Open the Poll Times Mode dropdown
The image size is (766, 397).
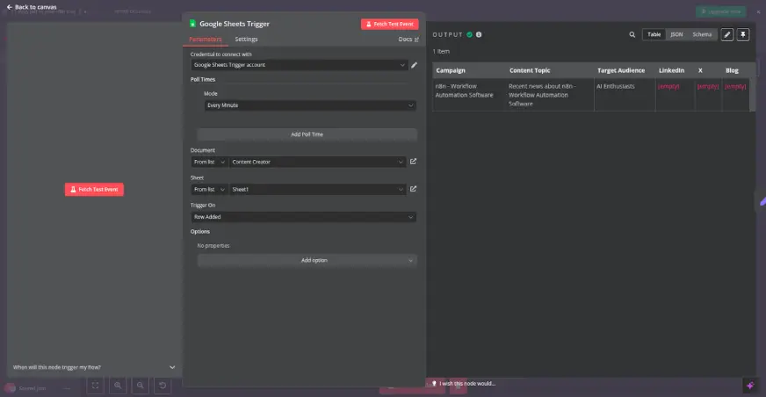(309, 105)
